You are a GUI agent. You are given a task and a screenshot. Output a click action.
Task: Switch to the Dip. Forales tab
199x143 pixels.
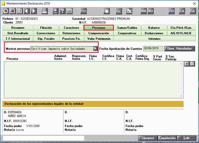pos(46,39)
